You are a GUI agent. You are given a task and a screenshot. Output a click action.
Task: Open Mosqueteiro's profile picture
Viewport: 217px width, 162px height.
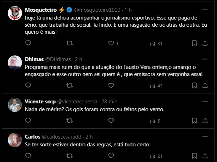pyautogui.click(x=15, y=13)
